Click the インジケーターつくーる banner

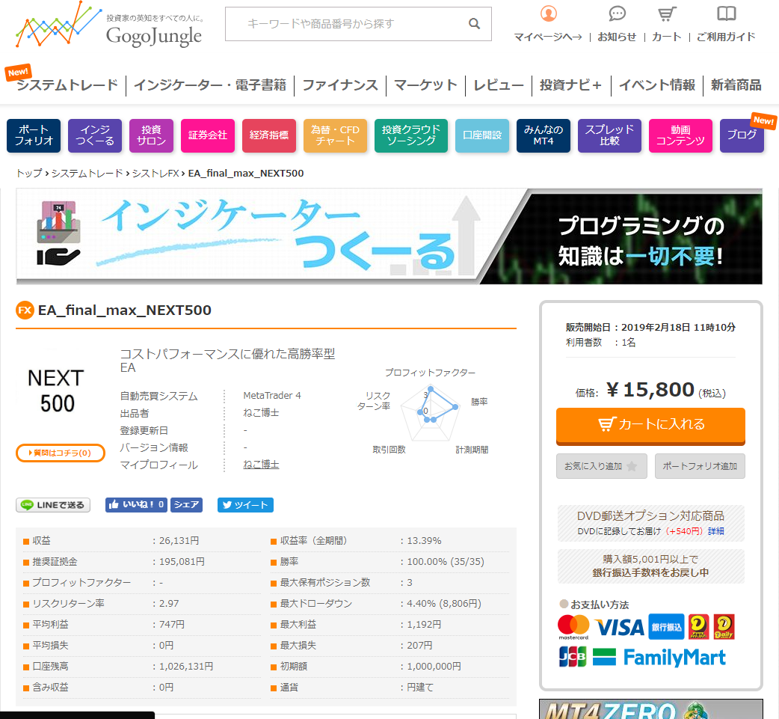point(389,236)
